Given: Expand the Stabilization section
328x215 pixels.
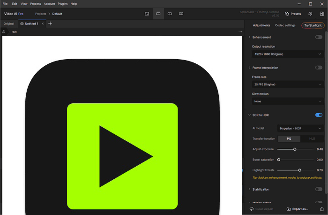Looking at the screenshot, I should pyautogui.click(x=249, y=189).
